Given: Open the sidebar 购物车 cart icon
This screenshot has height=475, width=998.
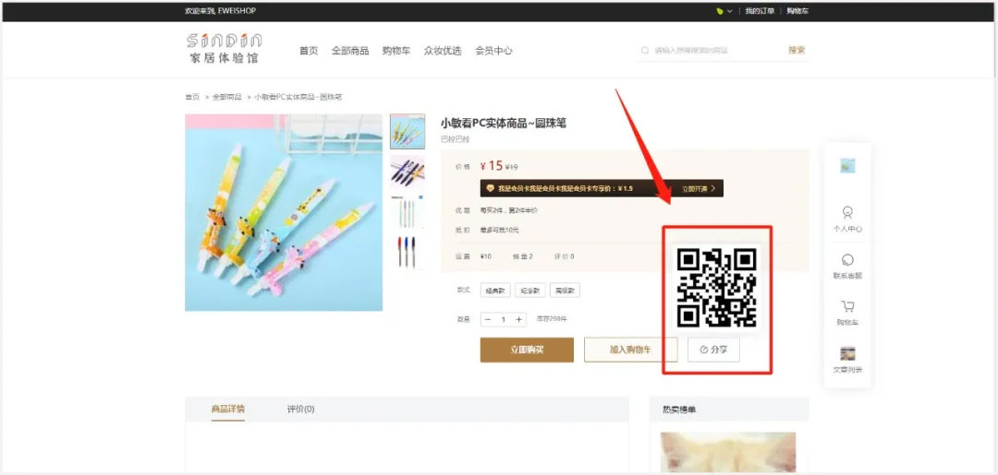Looking at the screenshot, I should tap(847, 312).
